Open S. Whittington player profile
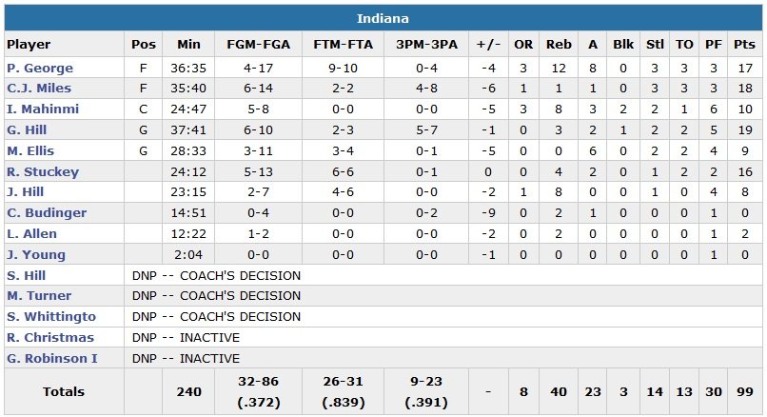Image resolution: width=767 pixels, height=417 pixels. (x=51, y=317)
